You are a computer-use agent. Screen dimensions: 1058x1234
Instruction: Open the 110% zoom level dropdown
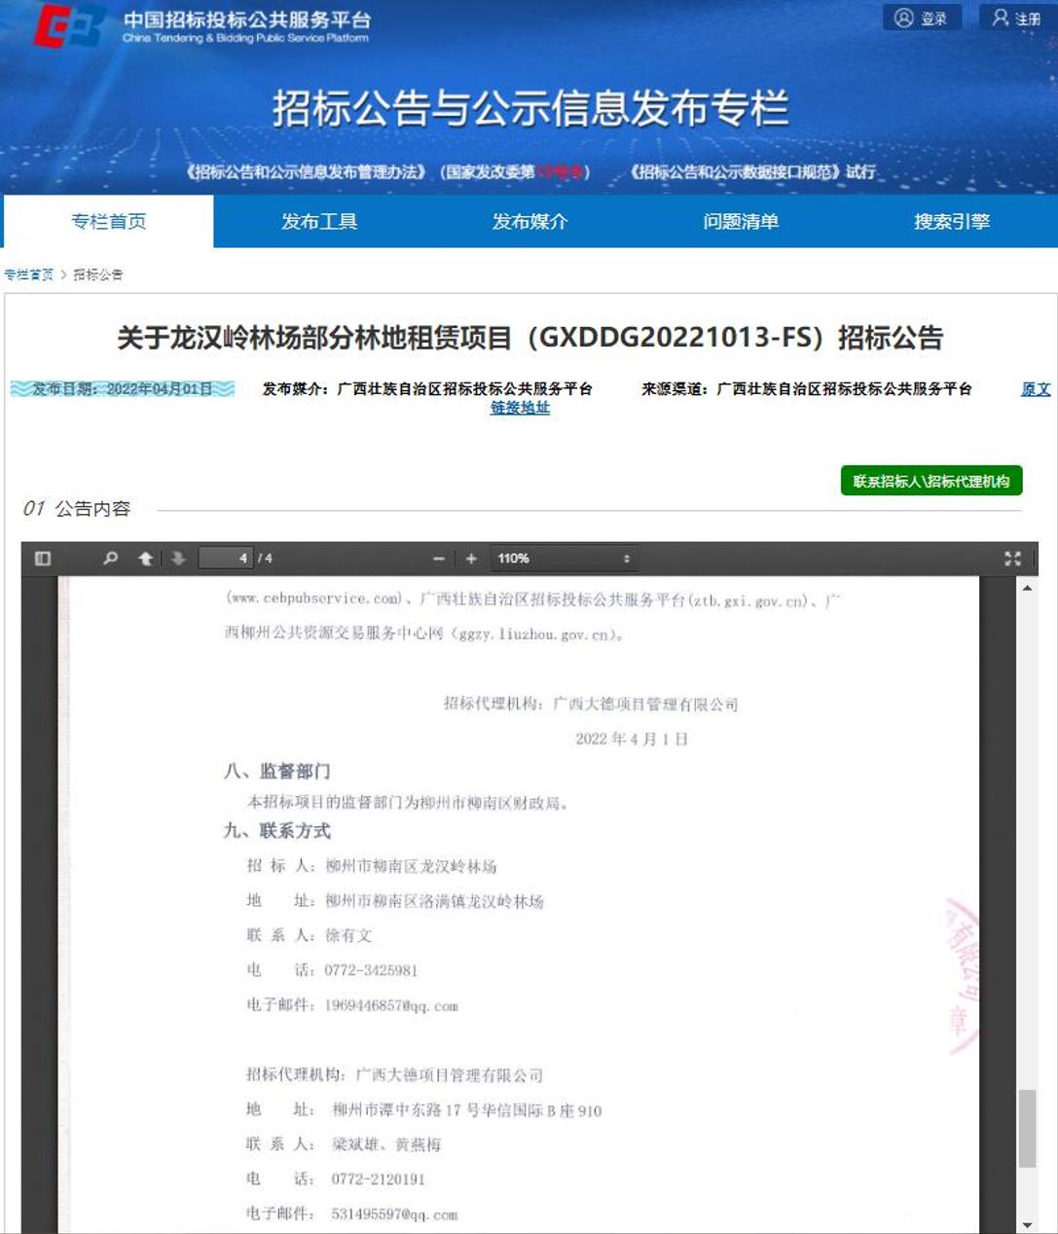564,559
